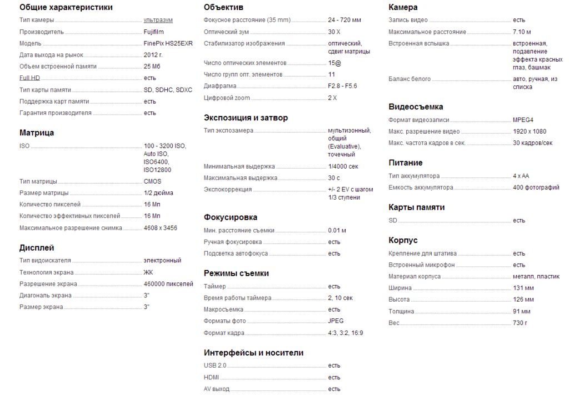Click the Fujifilm manufacturer value
The image size is (569, 396).
(x=153, y=32)
